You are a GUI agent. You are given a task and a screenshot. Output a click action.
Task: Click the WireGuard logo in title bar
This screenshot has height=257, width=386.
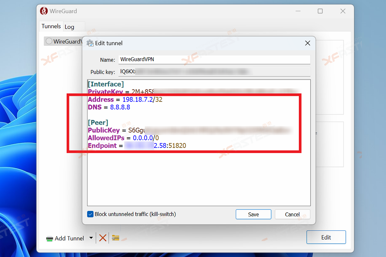[x=44, y=11]
